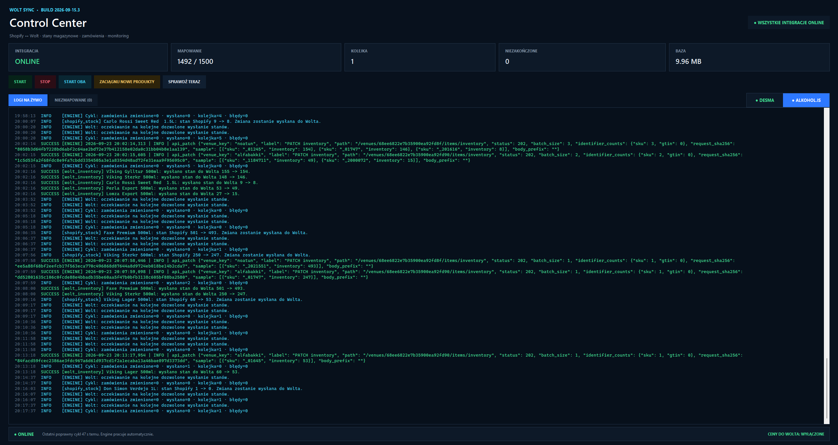This screenshot has width=838, height=445.
Task: Click the 20:09:16 Víking Lager shopify_stock log line
Action: [158, 300]
